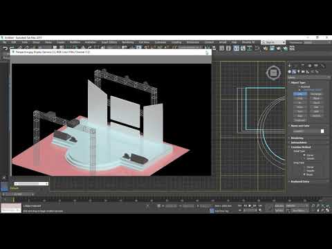332x249 pixels.
Task: Click the Redo arrow in main toolbar
Action: 12,48
